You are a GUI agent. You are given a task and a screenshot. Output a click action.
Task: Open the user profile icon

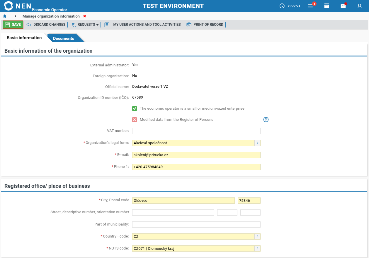(359, 6)
